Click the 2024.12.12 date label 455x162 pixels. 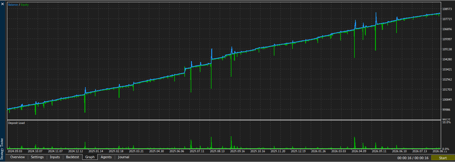[76, 151]
